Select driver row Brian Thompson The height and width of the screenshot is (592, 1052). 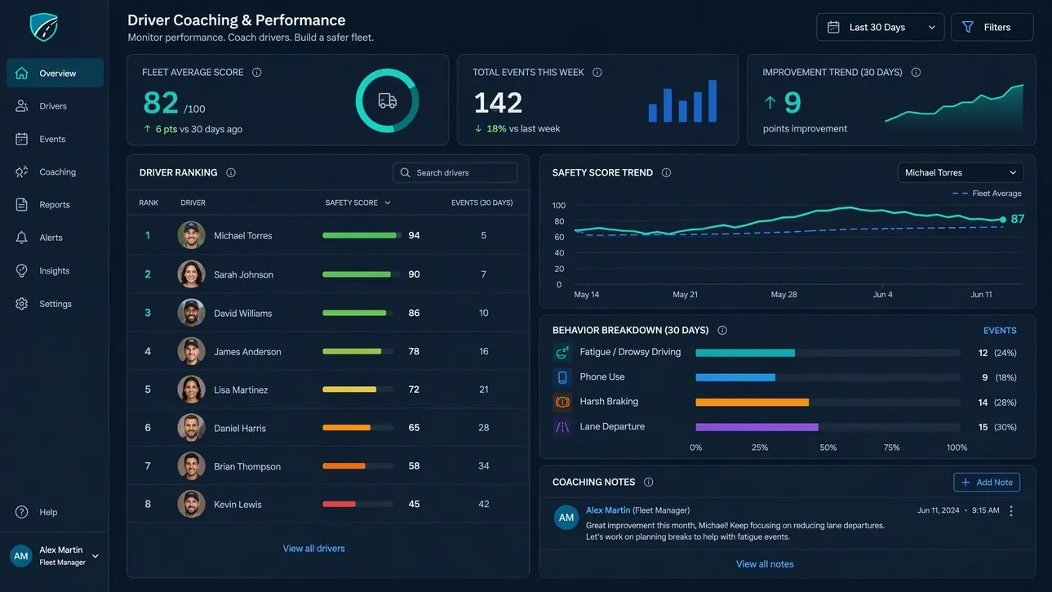pyautogui.click(x=327, y=466)
